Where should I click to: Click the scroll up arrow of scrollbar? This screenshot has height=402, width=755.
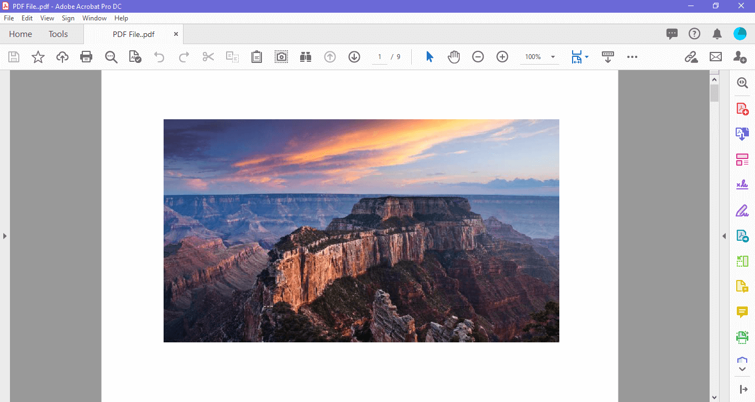[x=714, y=80]
